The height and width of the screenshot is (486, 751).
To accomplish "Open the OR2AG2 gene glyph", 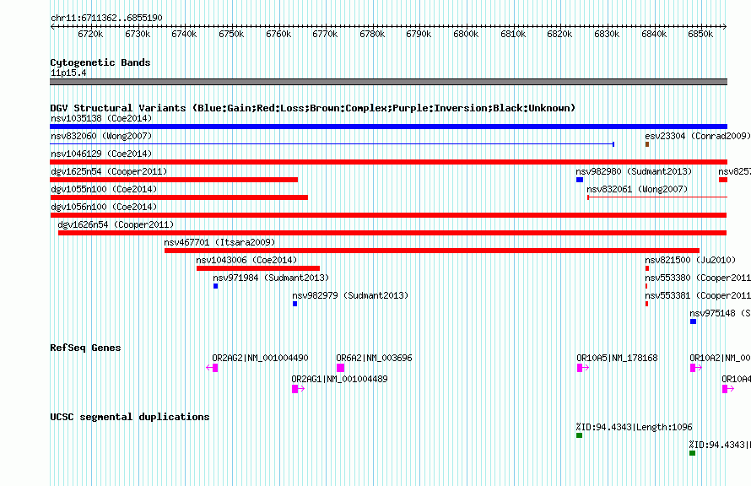I will pyautogui.click(x=212, y=368).
